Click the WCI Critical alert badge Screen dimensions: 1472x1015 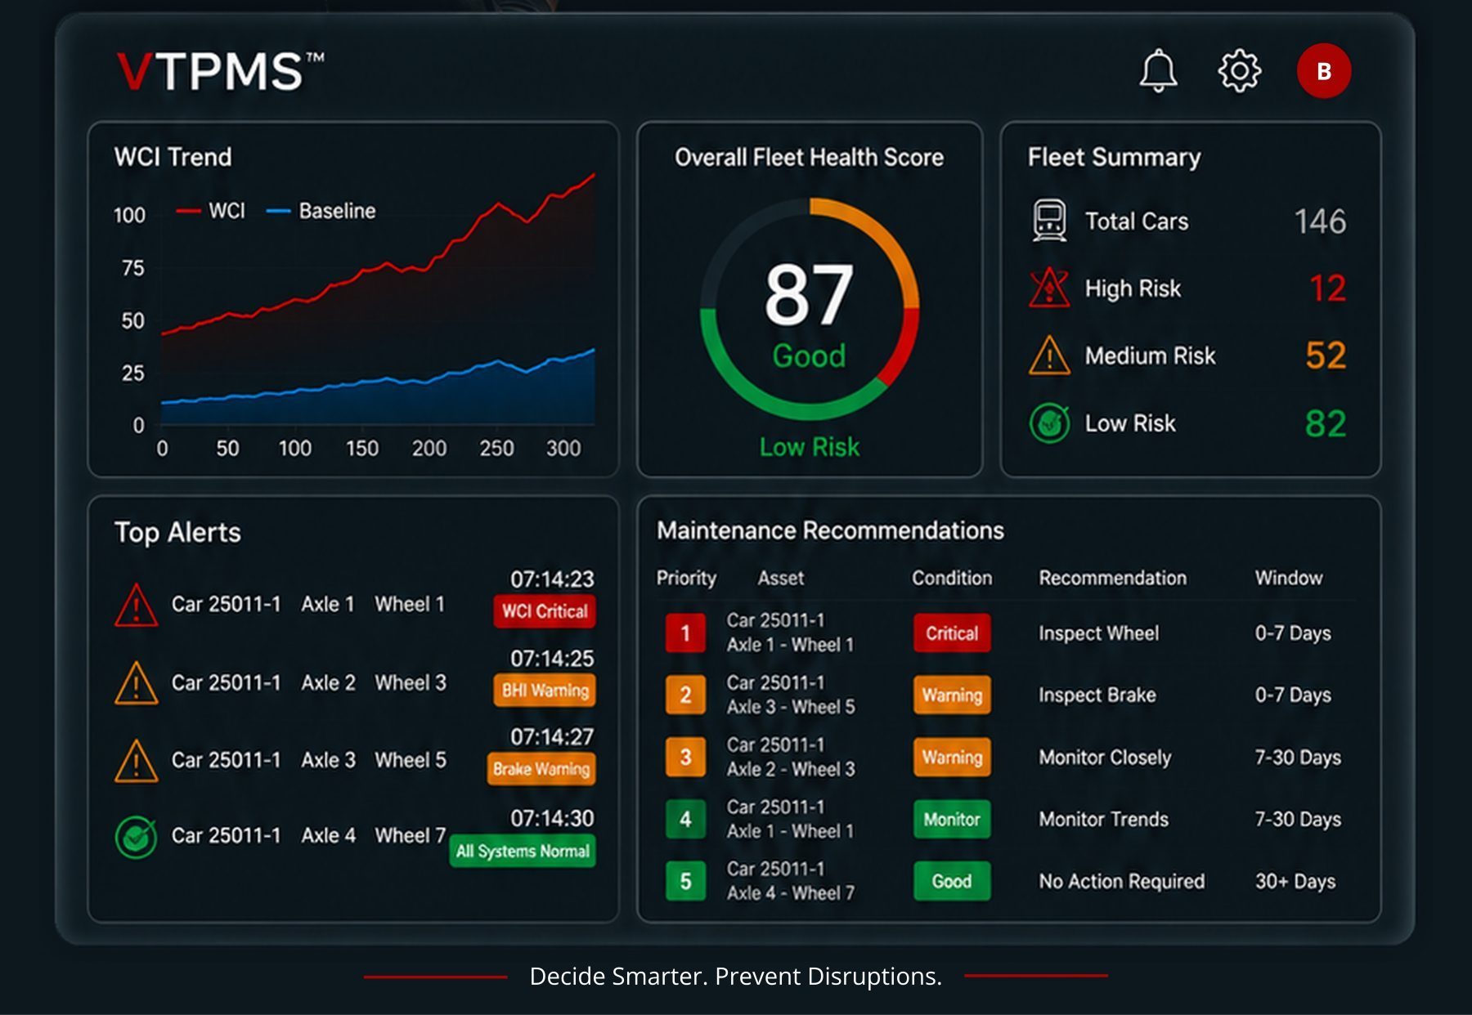pyautogui.click(x=545, y=611)
